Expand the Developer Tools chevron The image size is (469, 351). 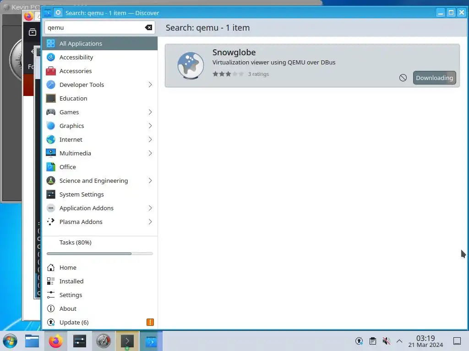[x=150, y=85]
